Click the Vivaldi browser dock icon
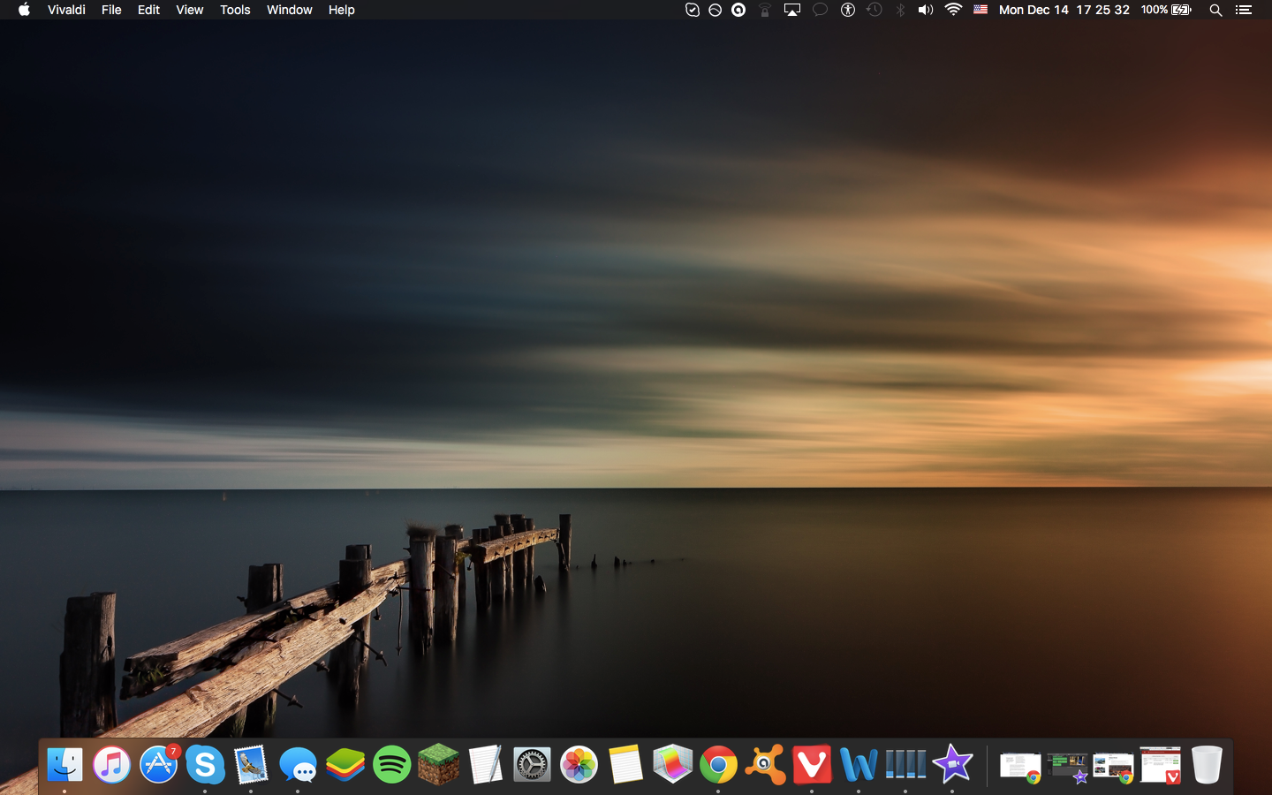 click(812, 764)
